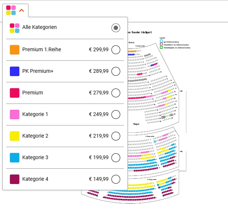This screenshot has height=210, width=228.
Task: Select the Premium 1.Reihe radio button
Action: point(116,50)
